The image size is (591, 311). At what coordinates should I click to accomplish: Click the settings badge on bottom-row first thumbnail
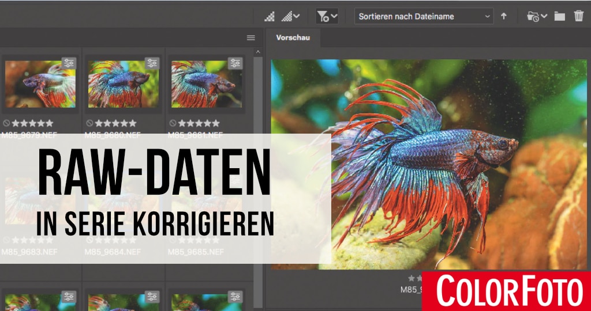coord(69,297)
